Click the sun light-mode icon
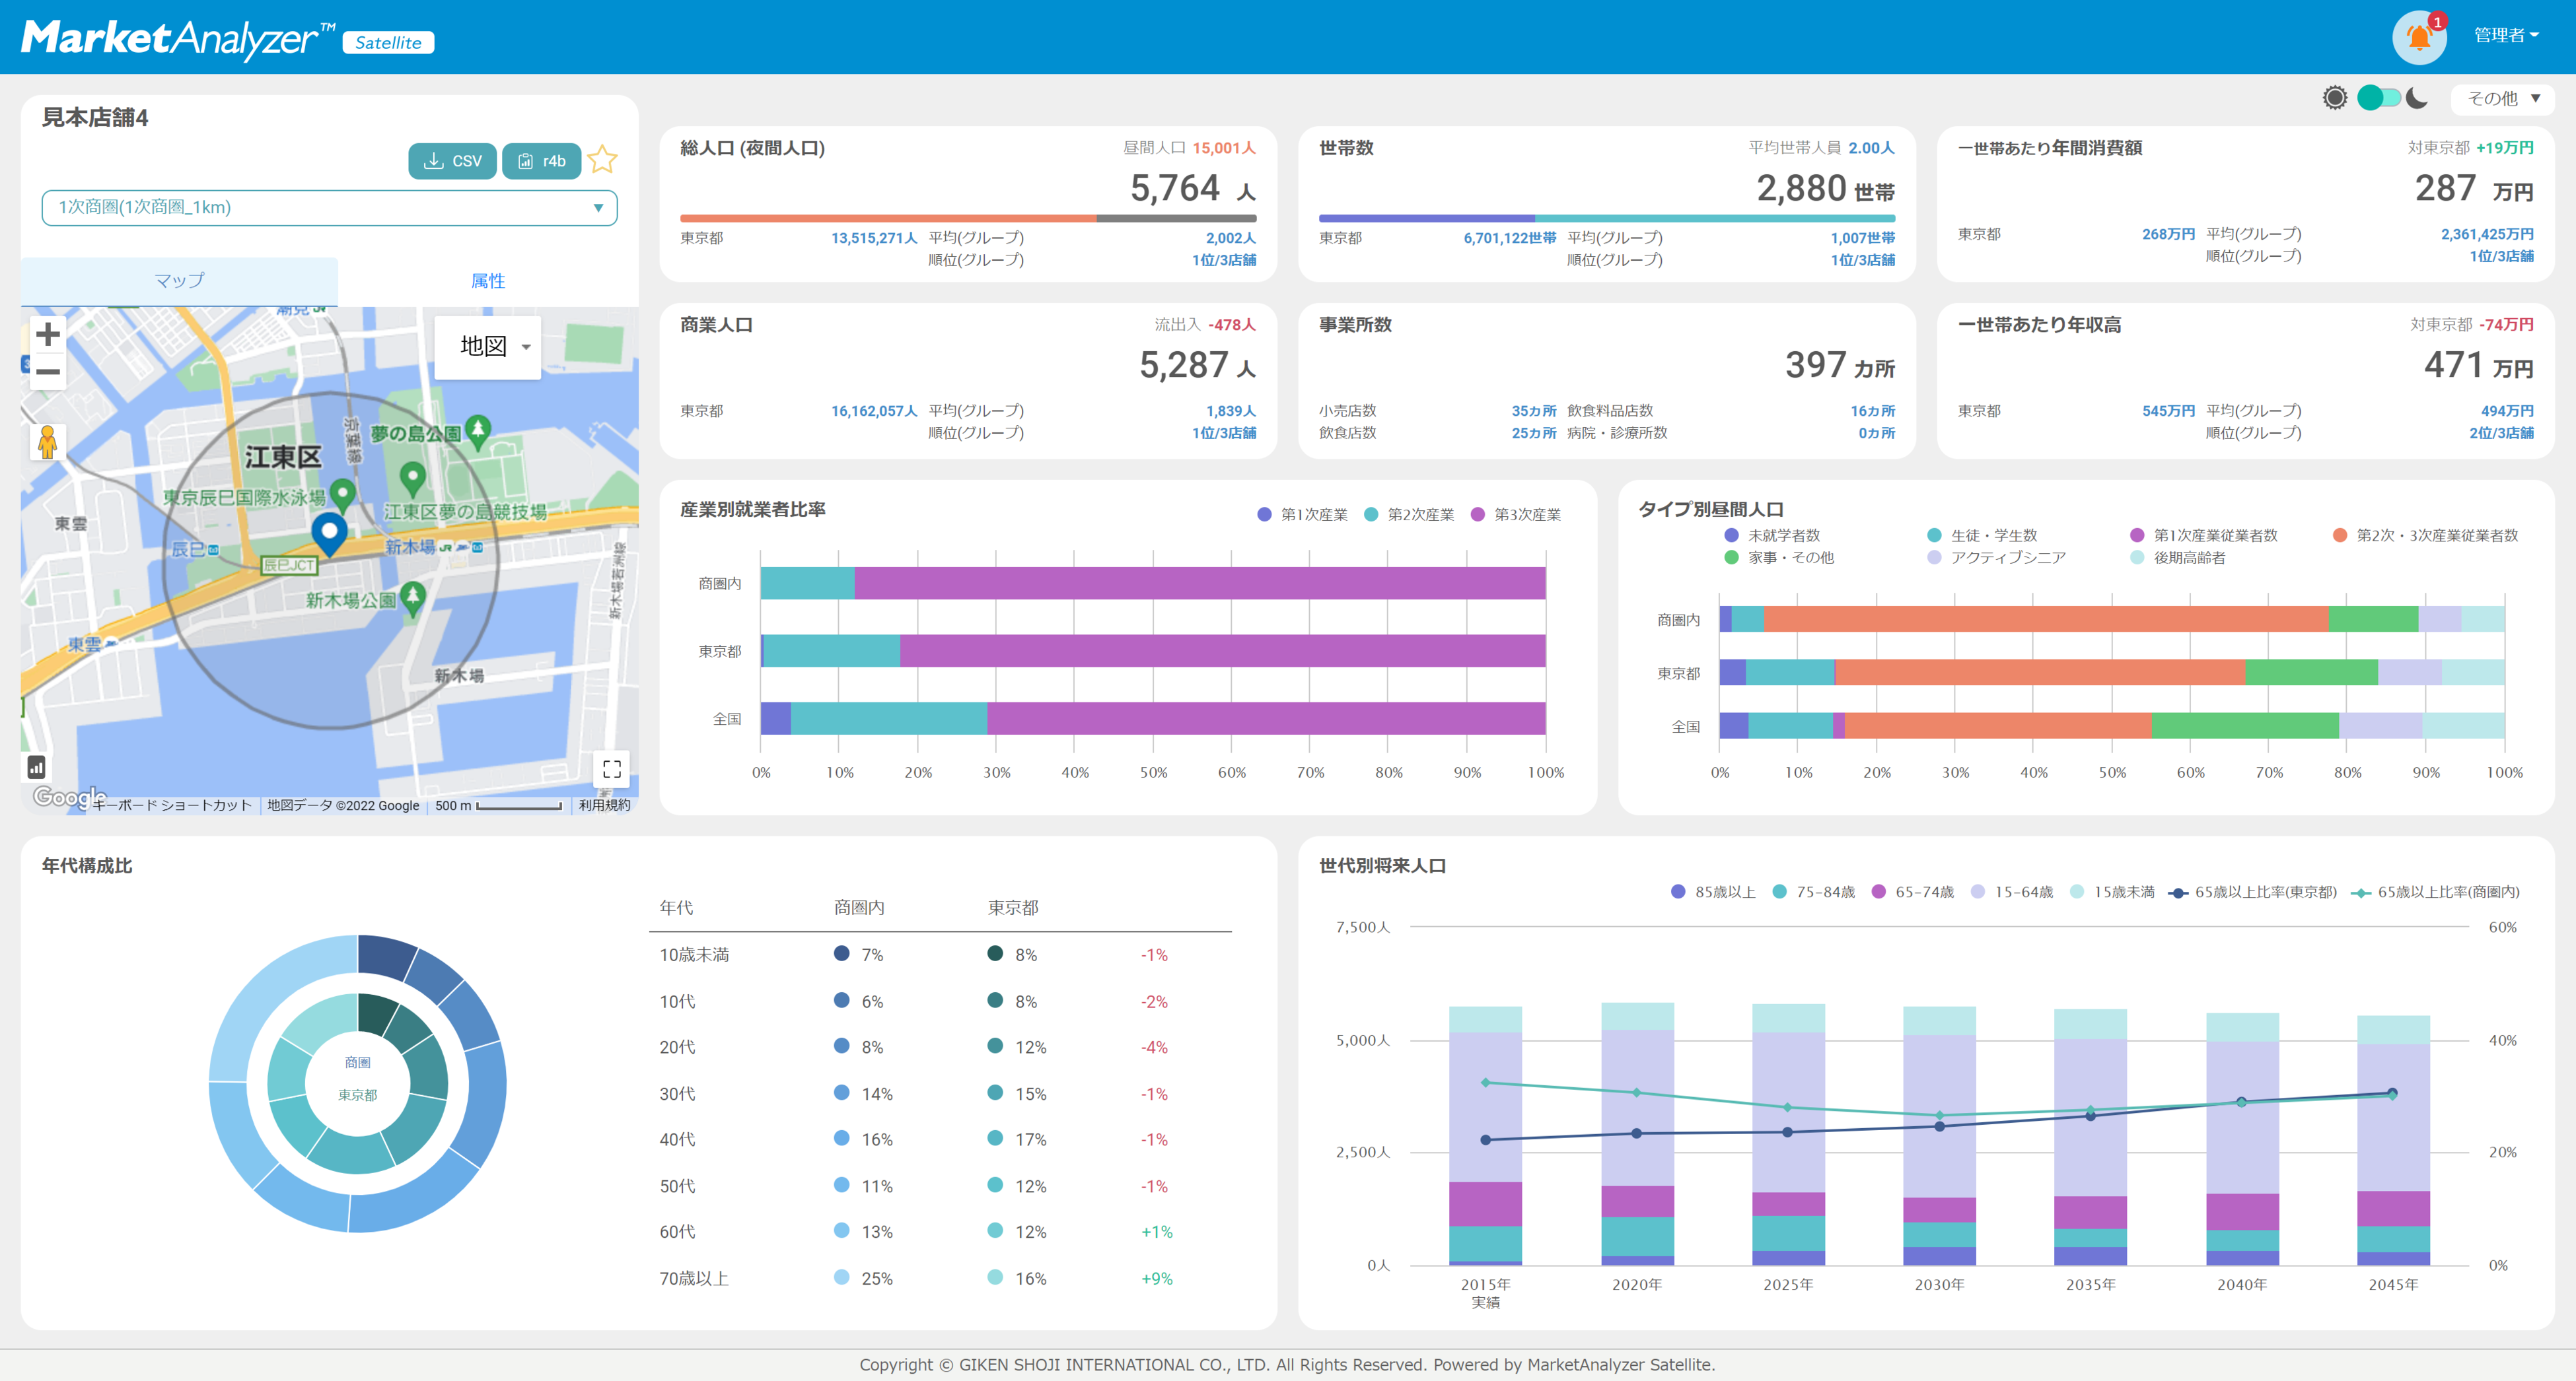Image resolution: width=2576 pixels, height=1381 pixels. click(x=2334, y=98)
